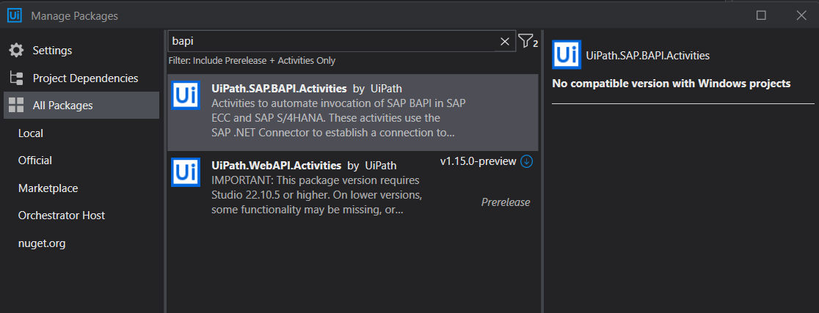Click the All Packages grid icon
Viewport: 819px width, 313px height.
click(x=16, y=106)
